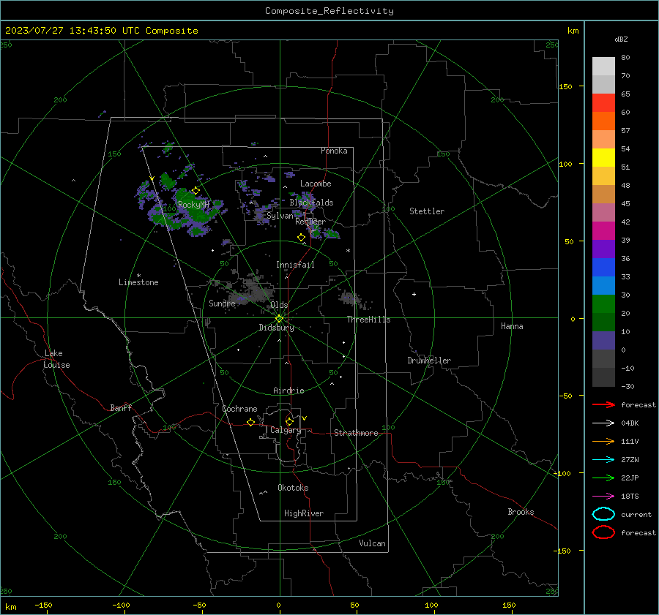Viewport: 659px width, 615px height.
Task: Click the orange 60-57 dBZ swatch
Action: [603, 121]
